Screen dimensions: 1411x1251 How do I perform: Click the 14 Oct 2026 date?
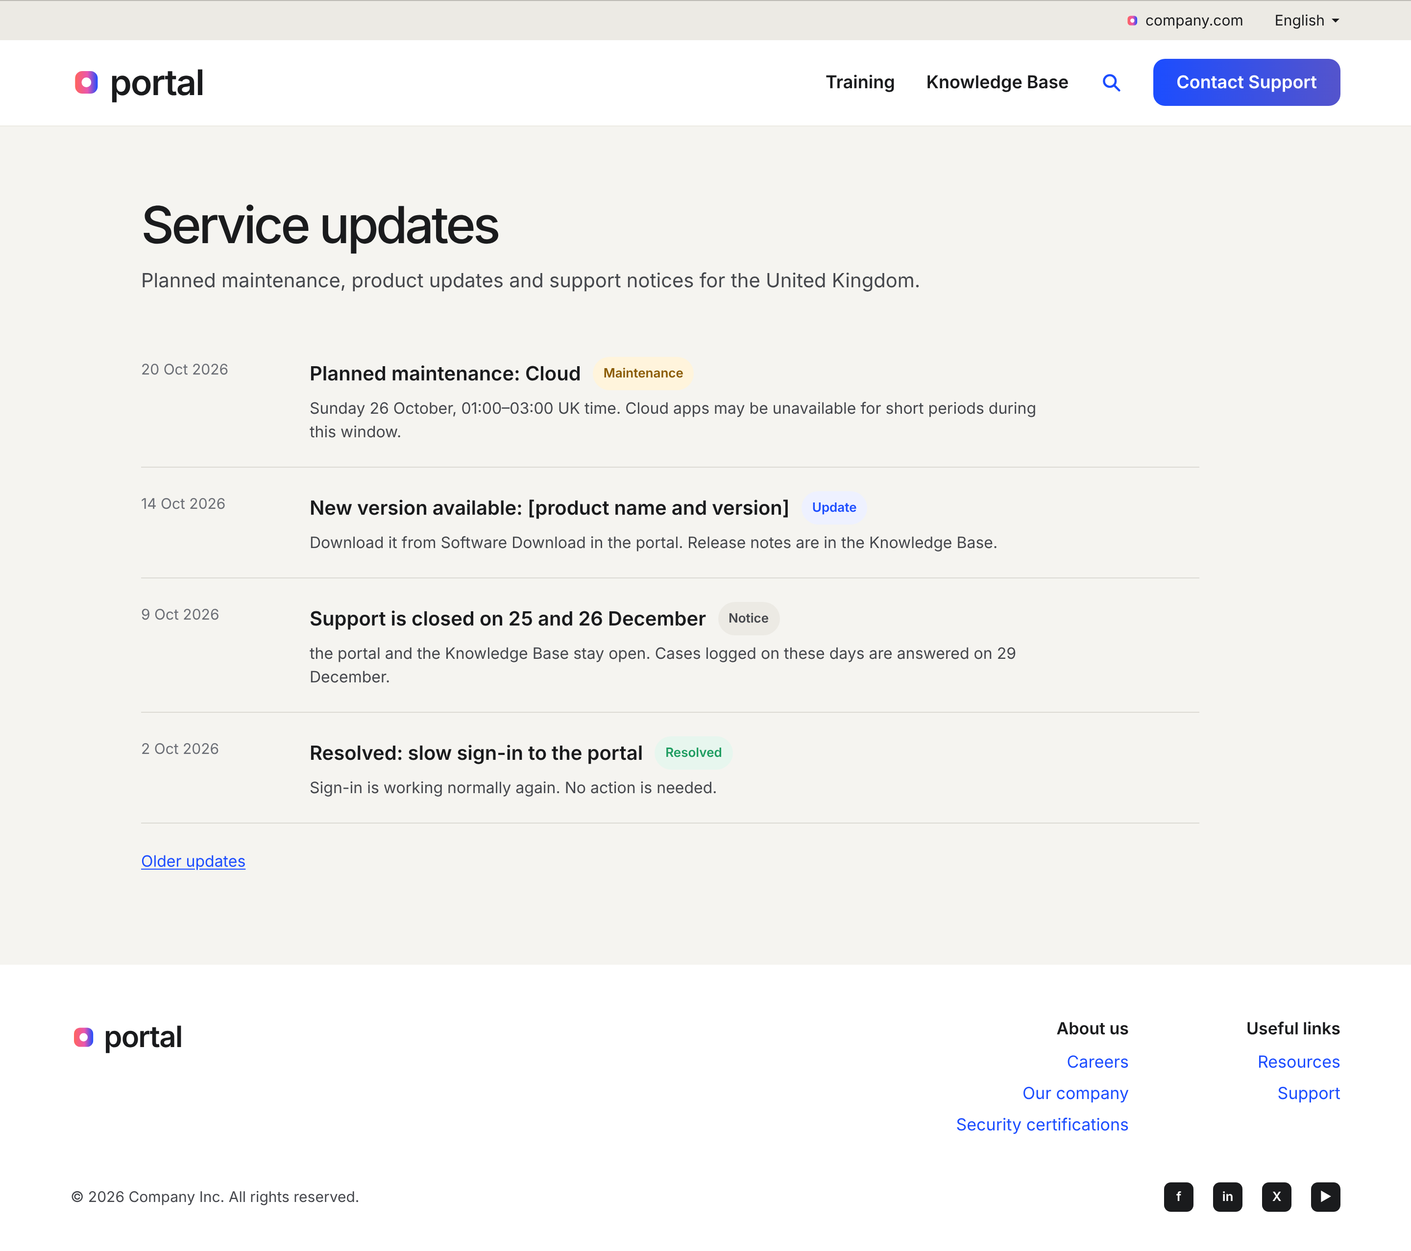tap(183, 503)
